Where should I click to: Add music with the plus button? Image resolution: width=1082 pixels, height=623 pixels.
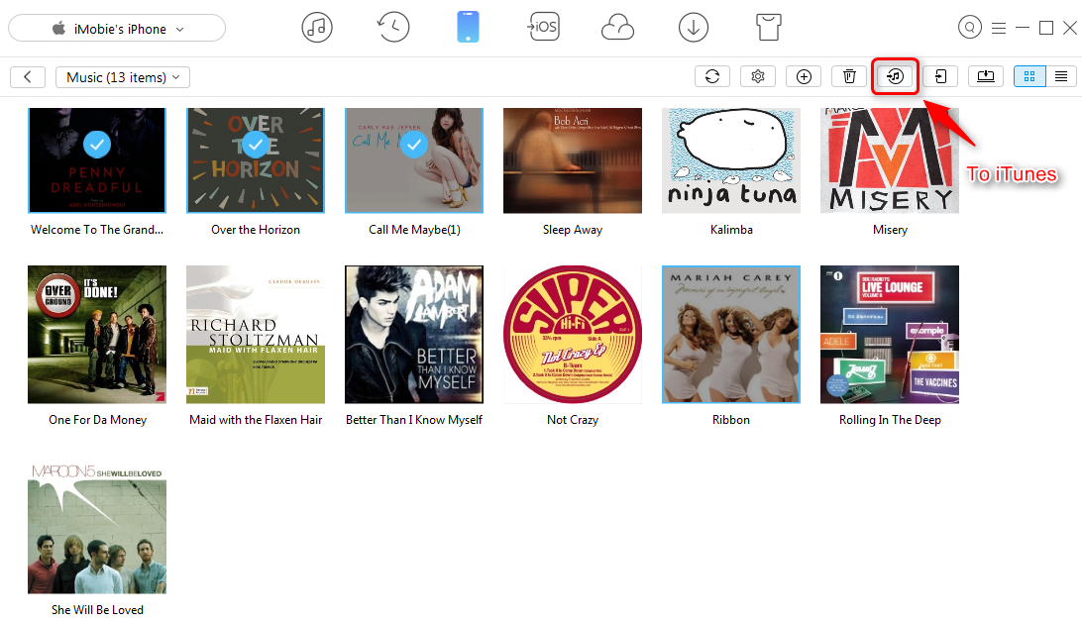point(804,76)
